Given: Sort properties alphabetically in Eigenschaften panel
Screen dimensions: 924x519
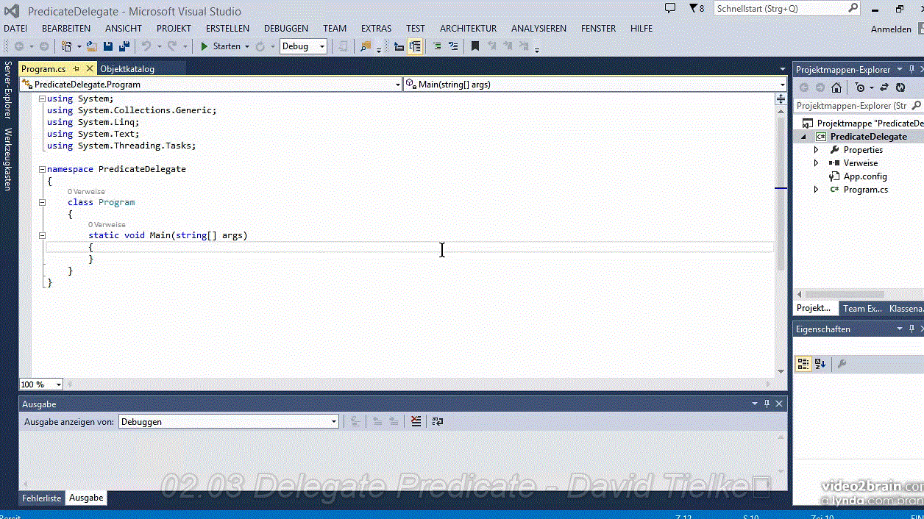Looking at the screenshot, I should [820, 364].
